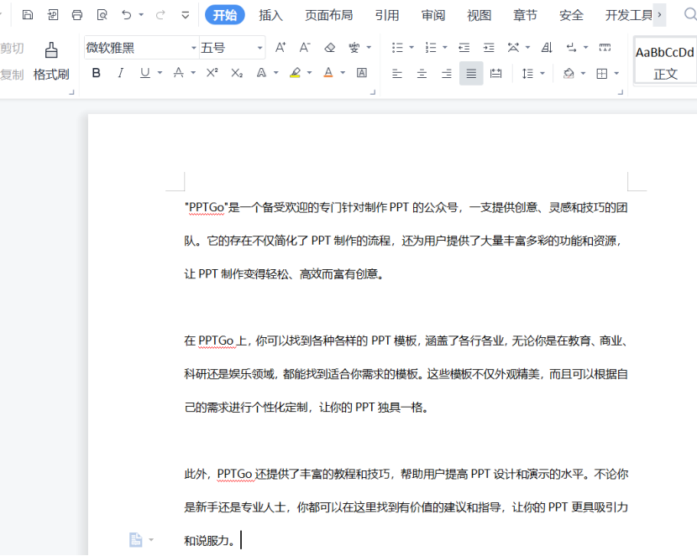Screen dimensions: 697x556
Task: Click the 复制 copy button
Action: coord(12,74)
